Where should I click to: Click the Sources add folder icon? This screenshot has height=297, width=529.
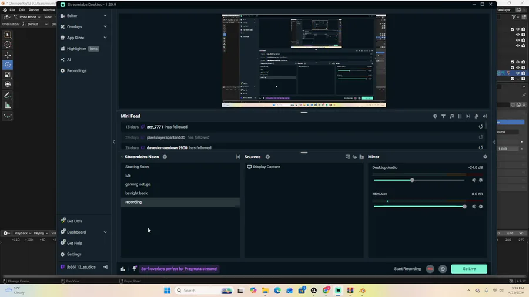click(x=361, y=157)
